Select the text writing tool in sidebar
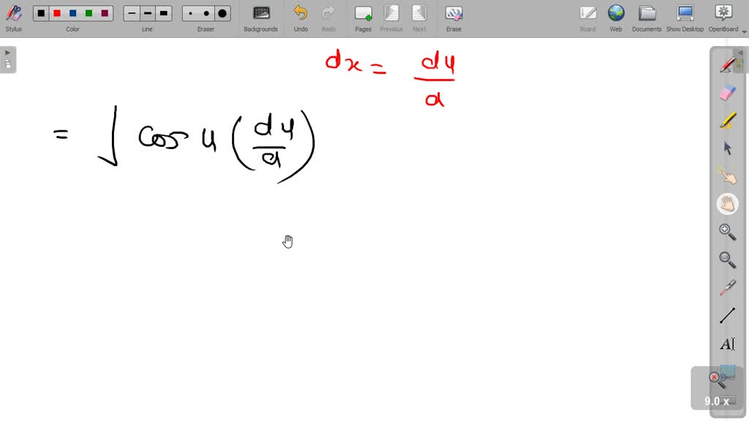 point(727,344)
